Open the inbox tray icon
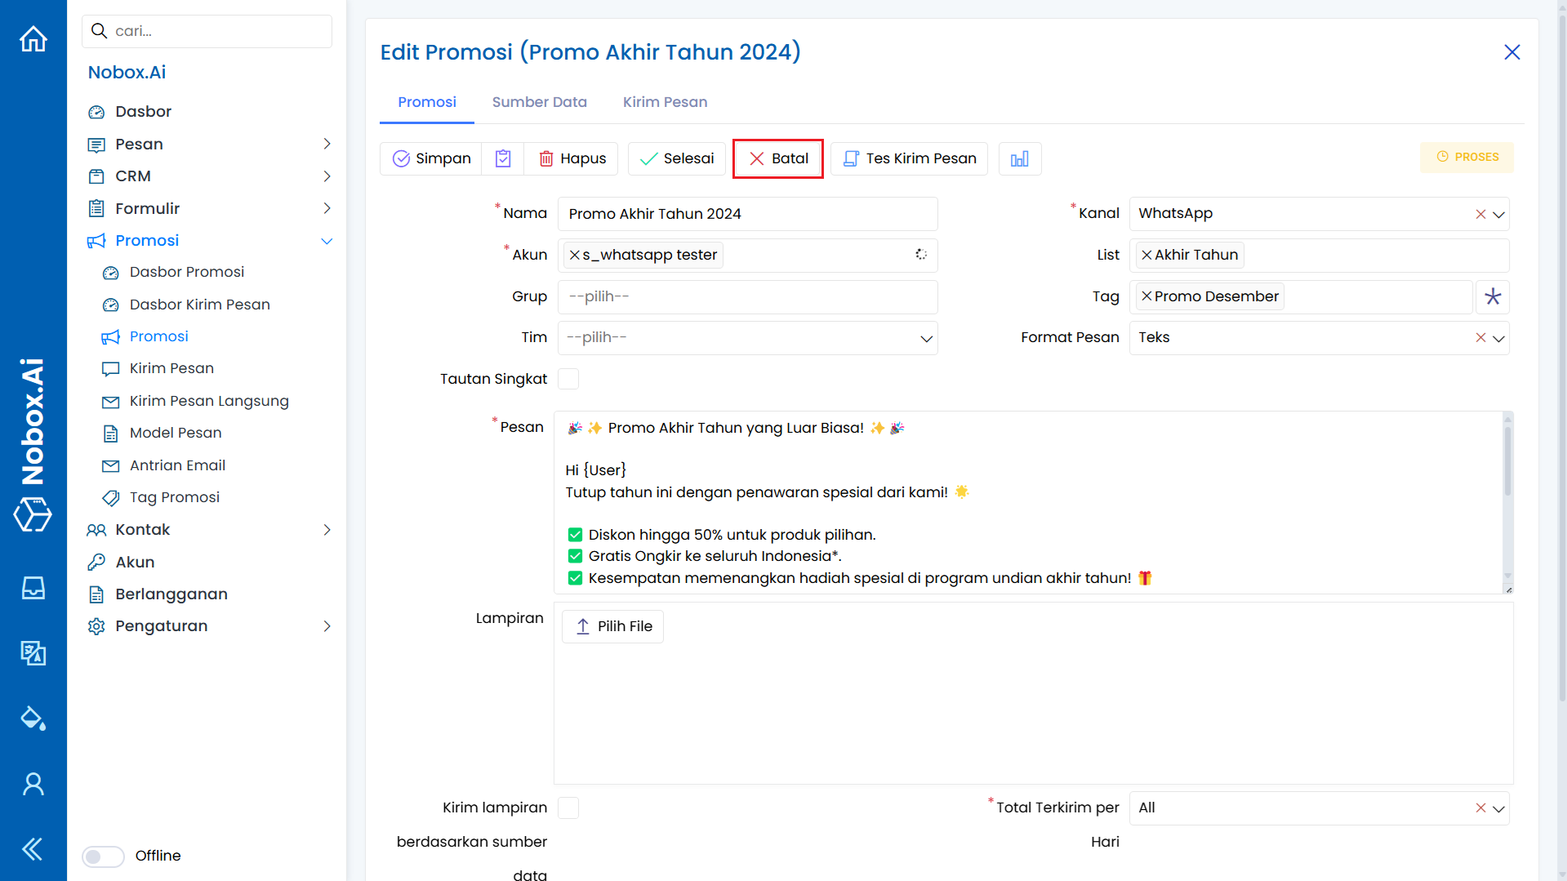Screen dimensions: 1567x881 [x=33, y=588]
